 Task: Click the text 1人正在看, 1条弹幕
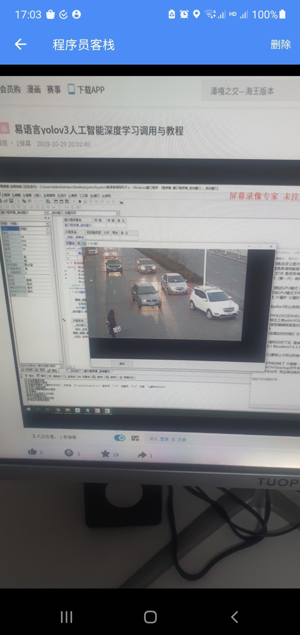54,436
